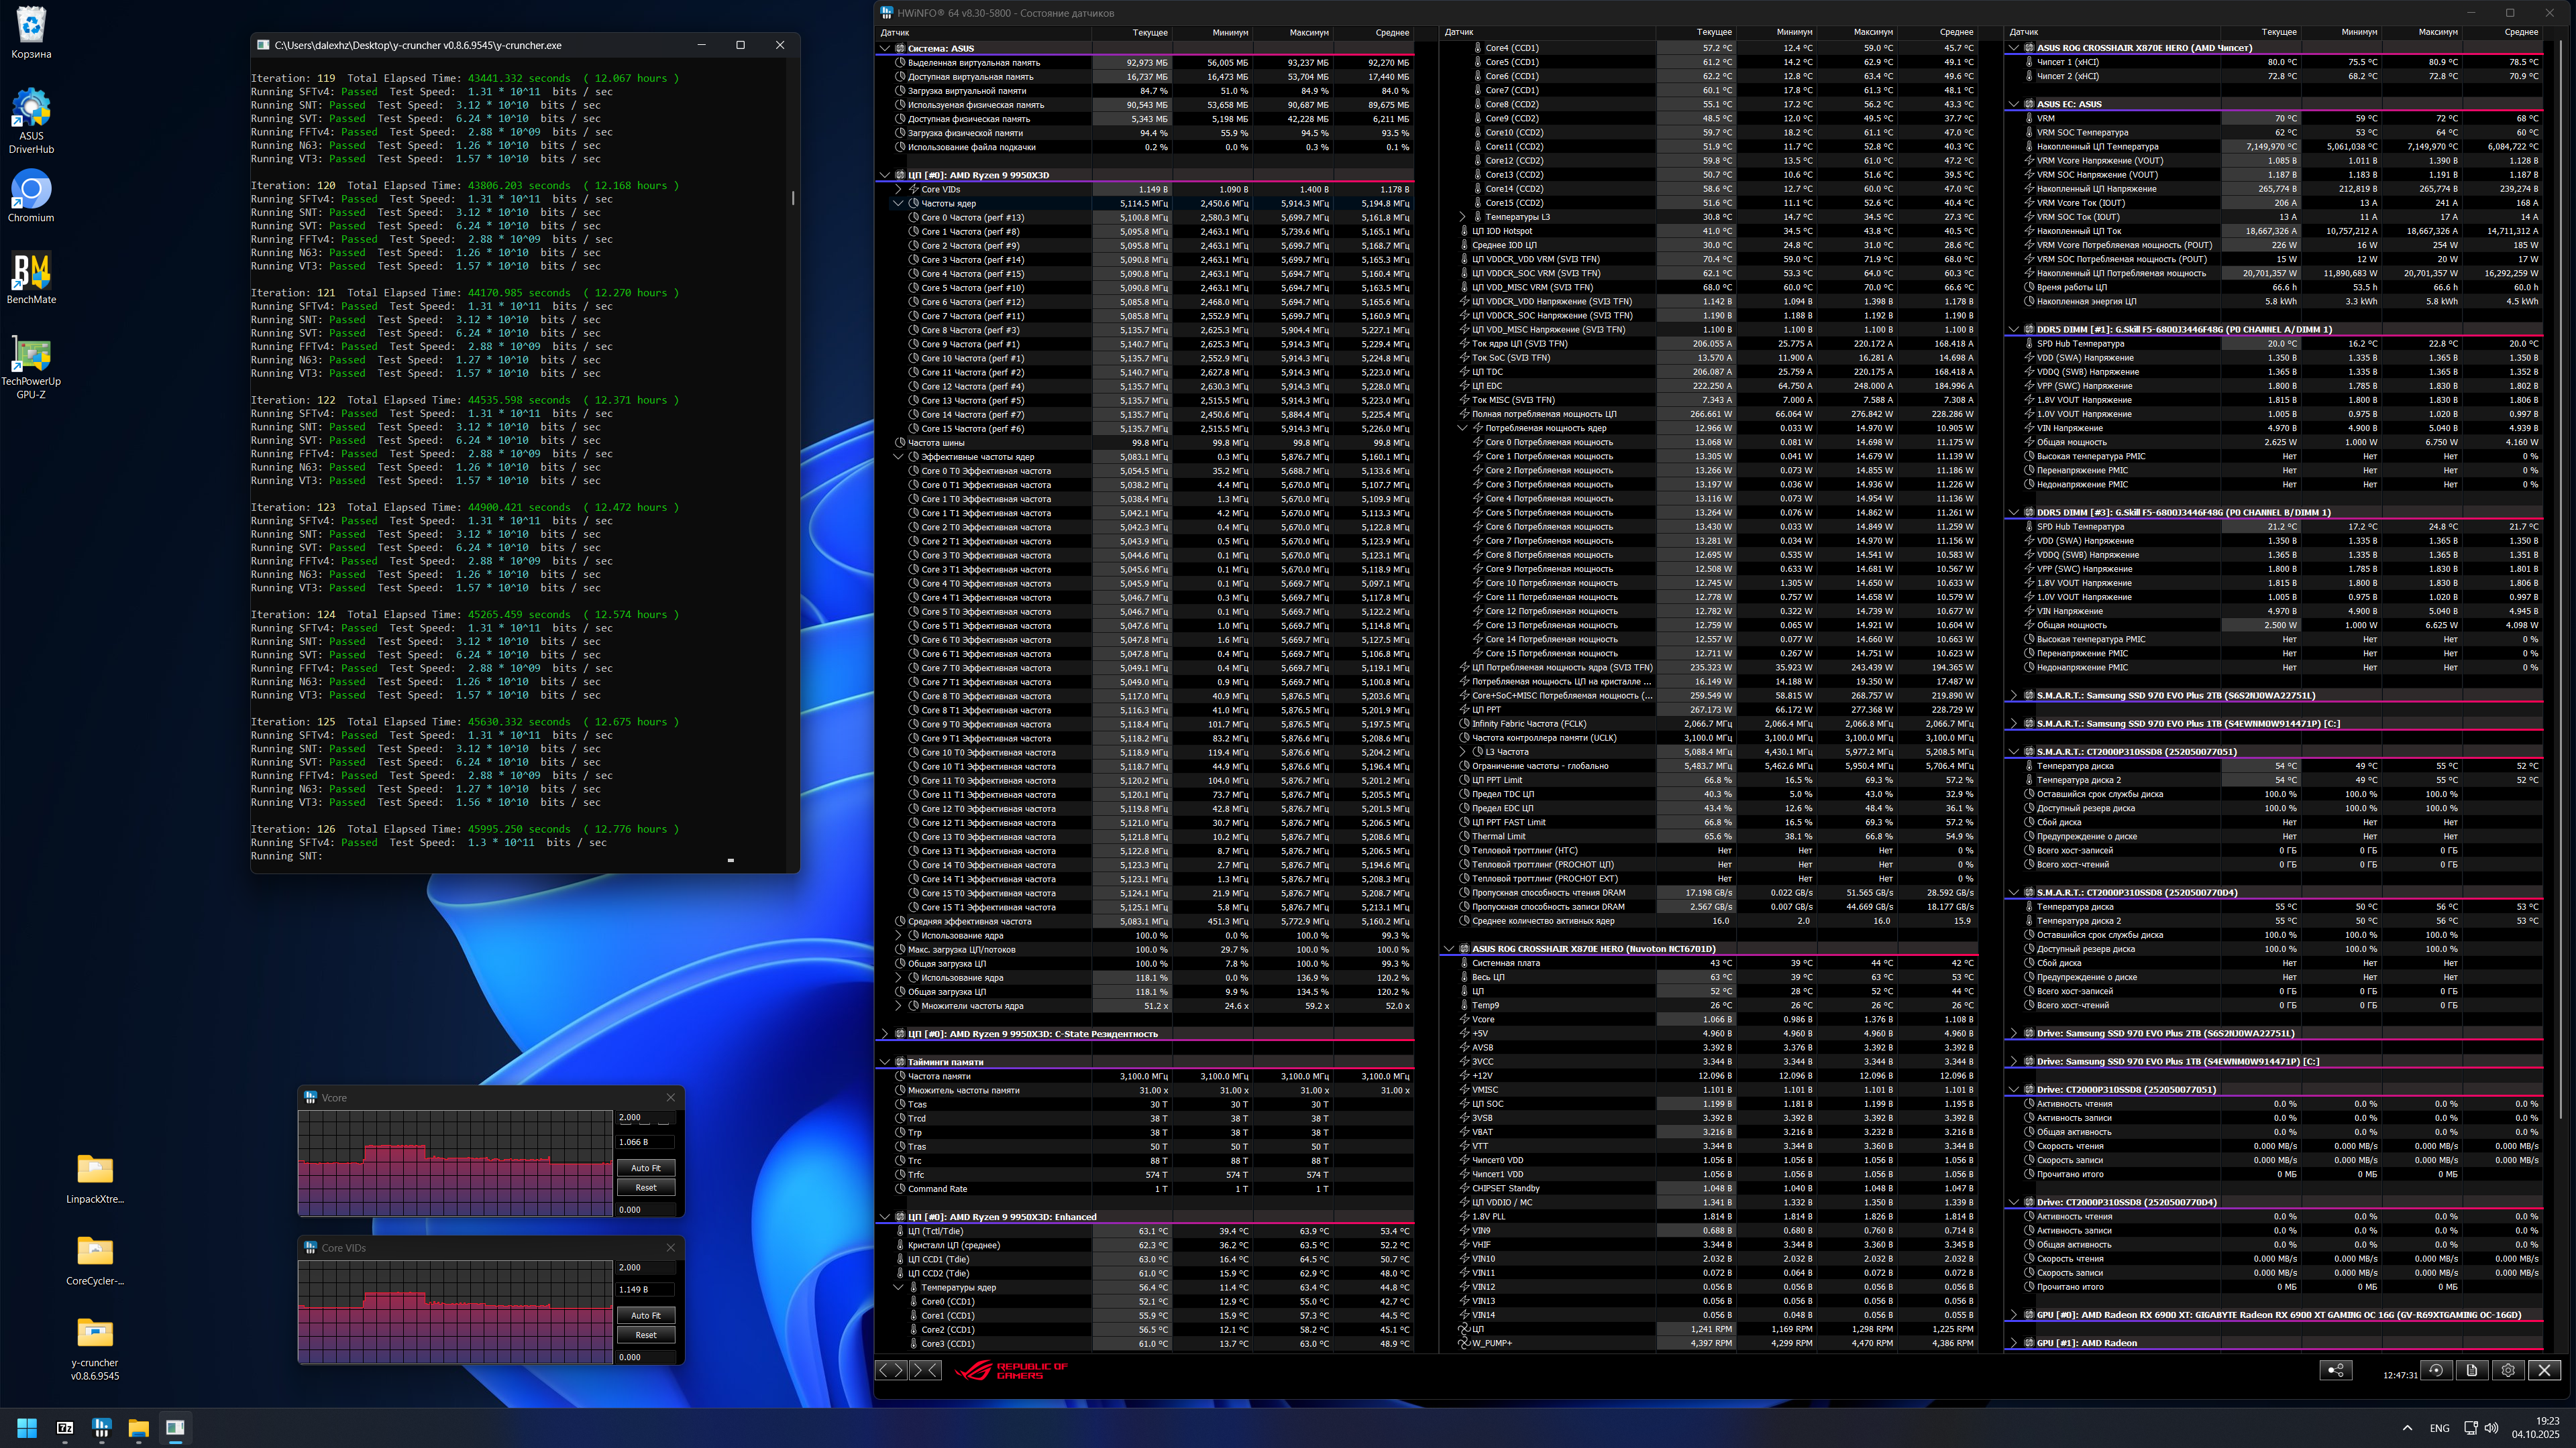Screen dimensions: 2576x1448
Task: Collapse the Тайминги памяти section
Action: [x=884, y=1063]
